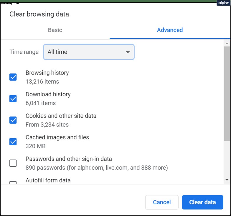Image resolution: width=231 pixels, height=216 pixels.
Task: Click the ArabAq.com watermark text
Action: [9, 3]
